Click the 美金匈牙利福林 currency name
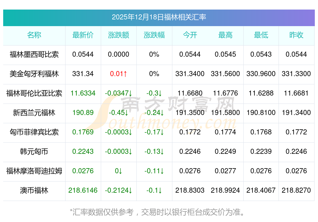 point(34,74)
